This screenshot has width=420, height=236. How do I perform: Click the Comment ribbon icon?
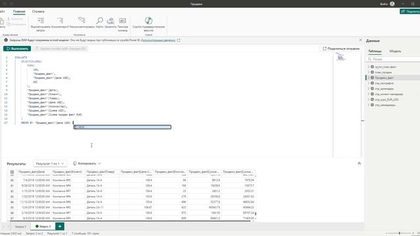tap(60, 20)
